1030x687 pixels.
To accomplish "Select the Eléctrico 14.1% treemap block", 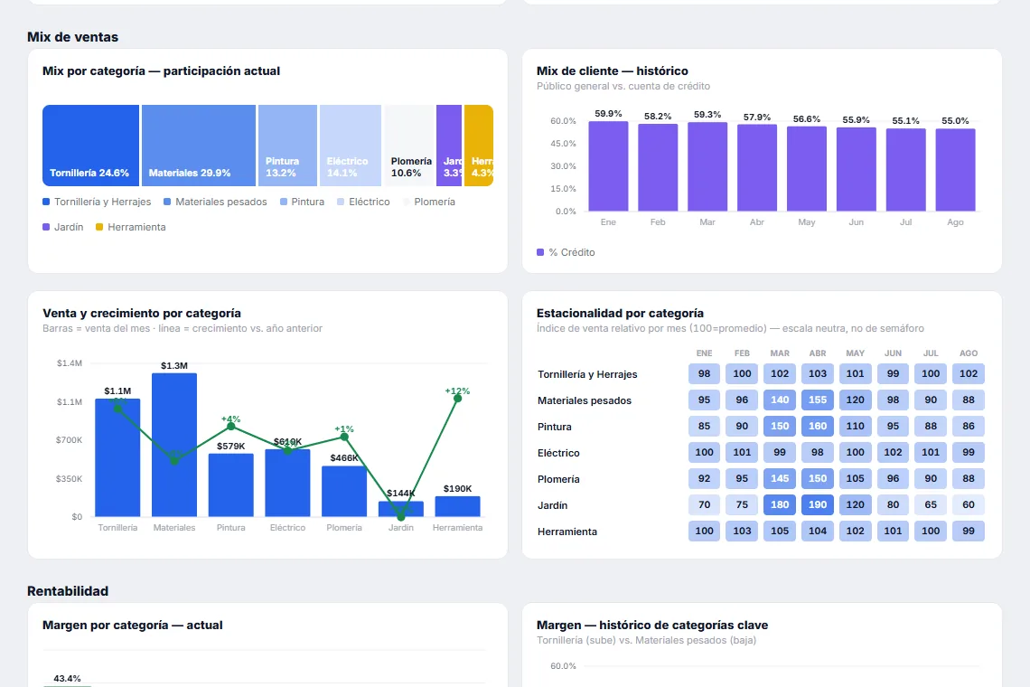I will 351,146.
